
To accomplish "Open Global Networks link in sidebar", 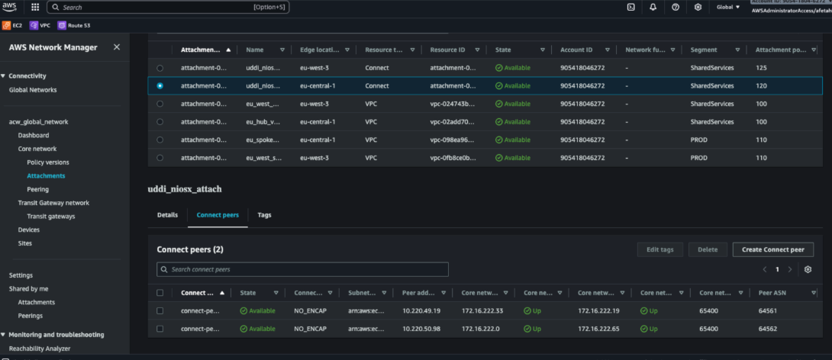I will coord(33,89).
